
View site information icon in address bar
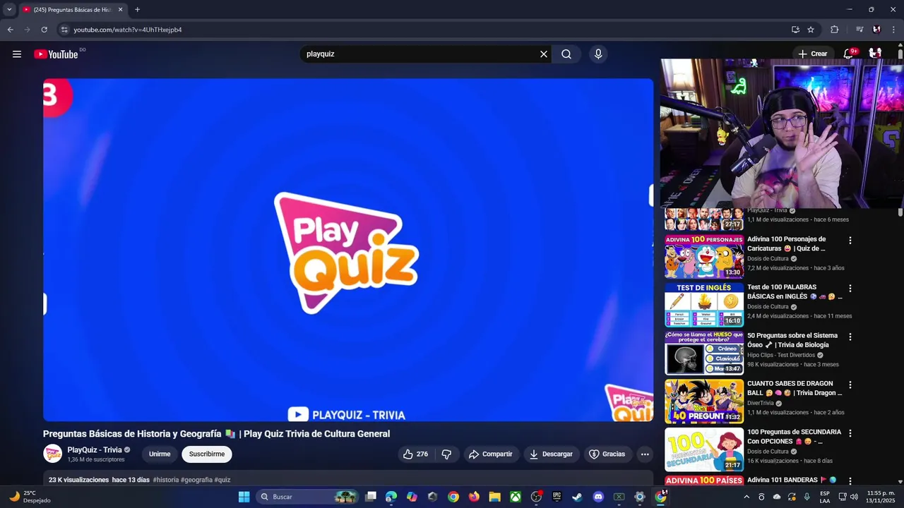coord(64,30)
